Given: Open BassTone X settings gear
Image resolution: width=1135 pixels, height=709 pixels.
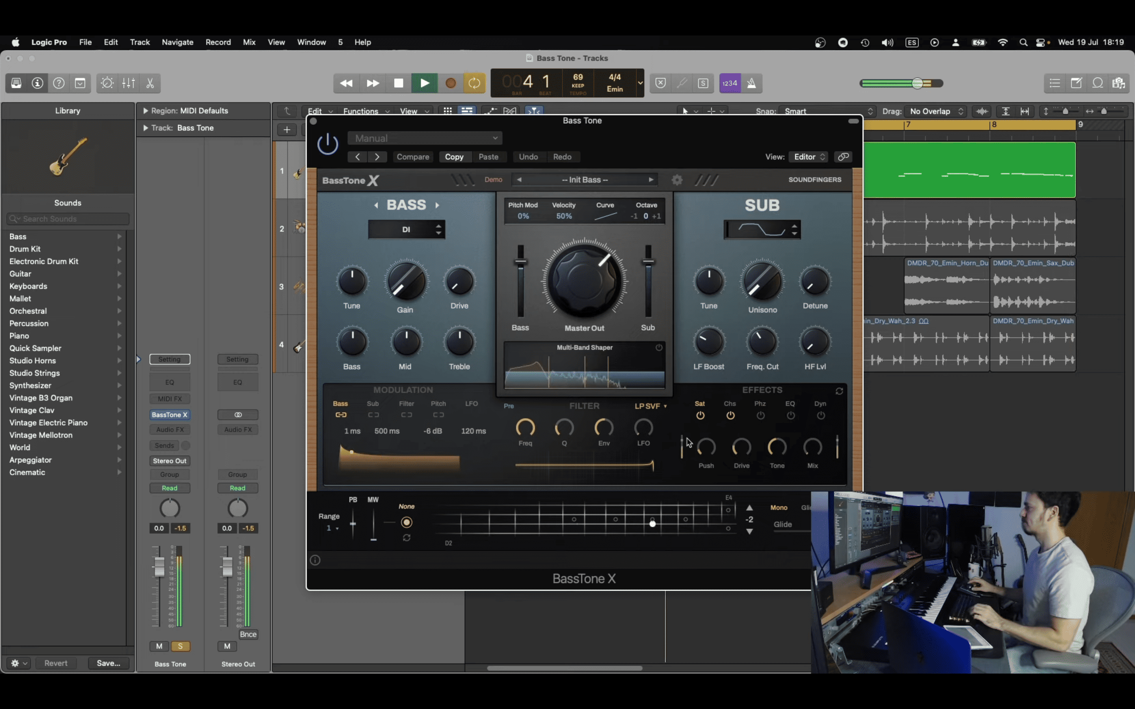Looking at the screenshot, I should pos(677,180).
